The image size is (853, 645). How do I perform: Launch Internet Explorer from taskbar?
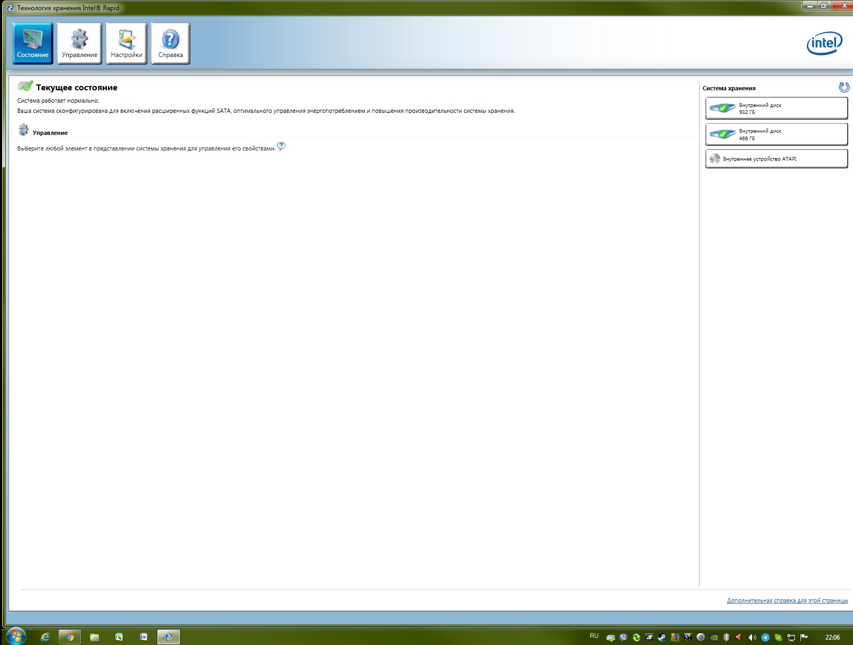coord(45,637)
